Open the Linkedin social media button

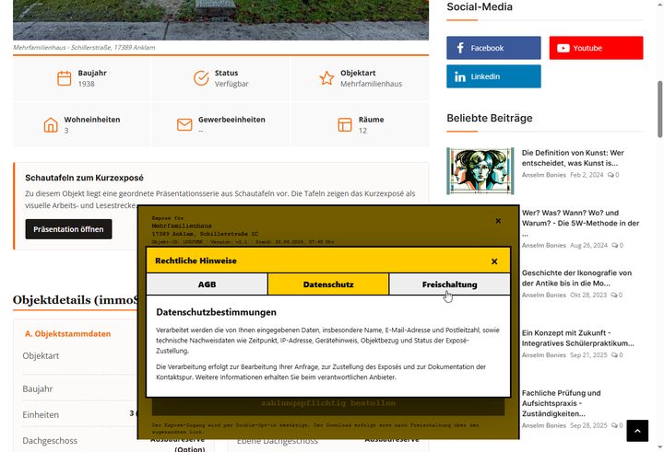(x=493, y=76)
